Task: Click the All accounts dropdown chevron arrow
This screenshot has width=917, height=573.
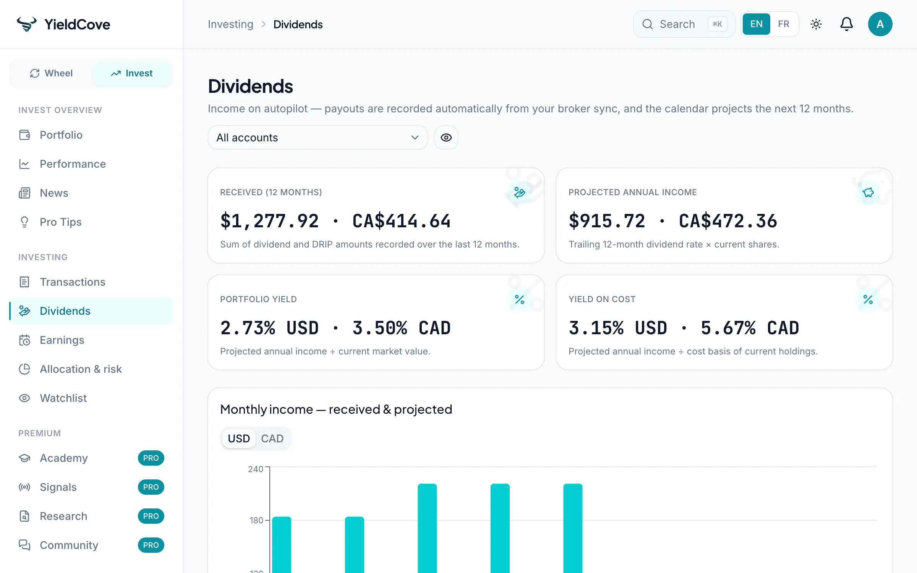Action: click(415, 138)
